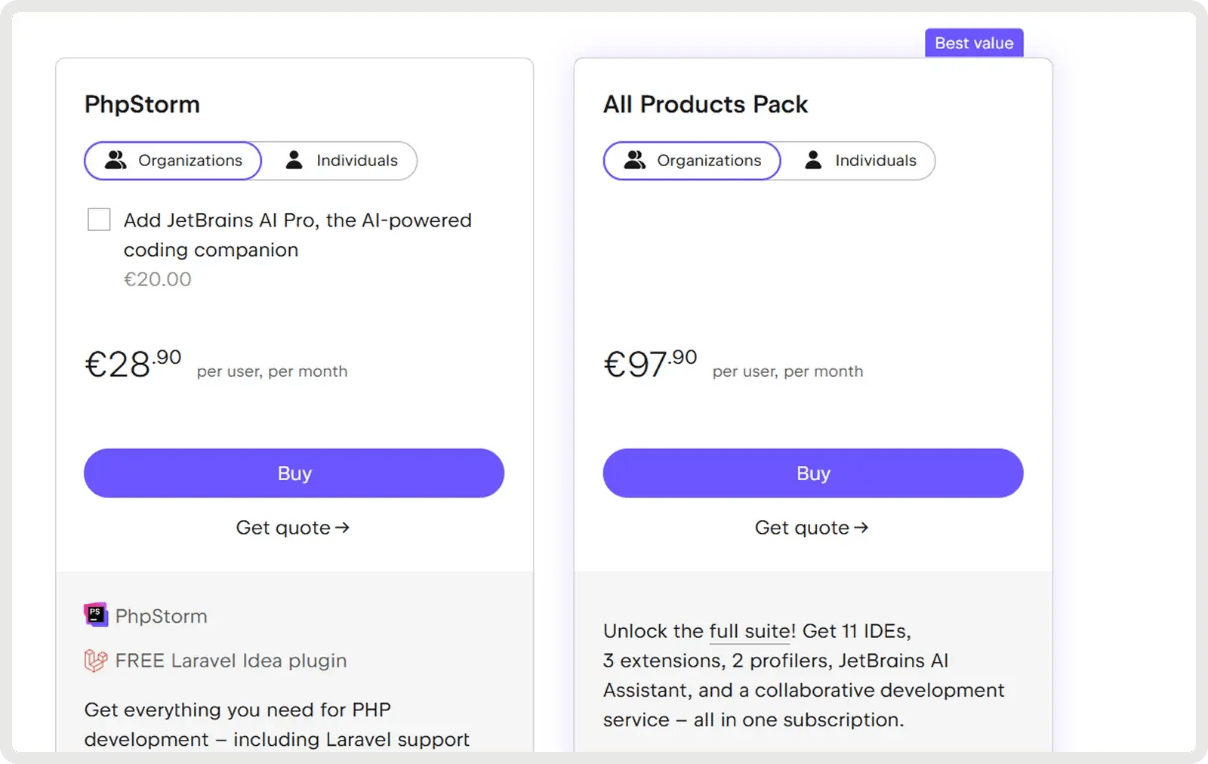This screenshot has width=1208, height=764.
Task: Open the PhpStorm Get quote link
Action: click(283, 528)
